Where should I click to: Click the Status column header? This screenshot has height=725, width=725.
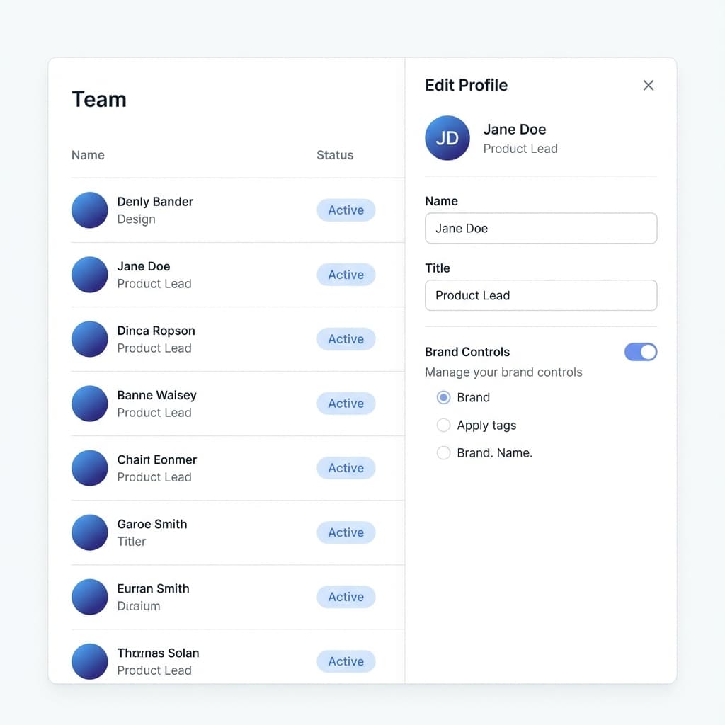[335, 155]
